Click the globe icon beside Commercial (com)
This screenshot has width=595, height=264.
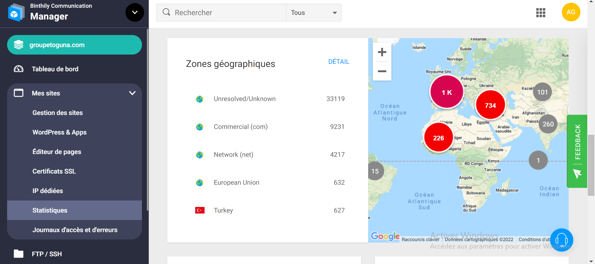pos(200,127)
